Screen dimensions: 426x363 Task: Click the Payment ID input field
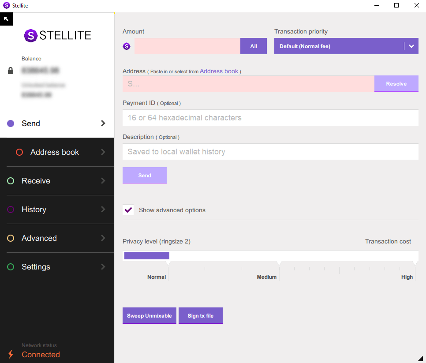(x=270, y=117)
